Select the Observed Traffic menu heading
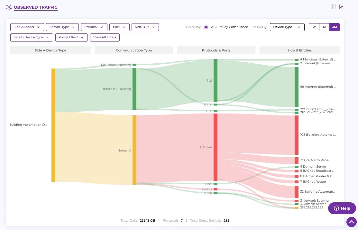This screenshot has width=358, height=230. tap(35, 7)
